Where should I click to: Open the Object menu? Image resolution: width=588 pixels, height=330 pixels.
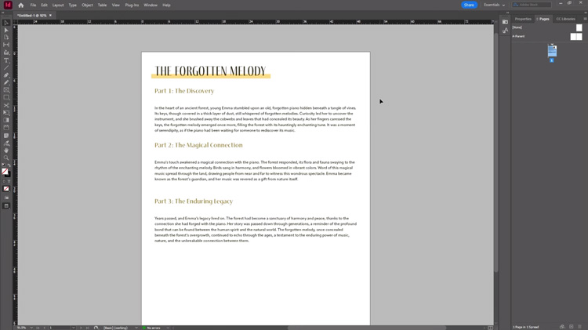click(87, 5)
